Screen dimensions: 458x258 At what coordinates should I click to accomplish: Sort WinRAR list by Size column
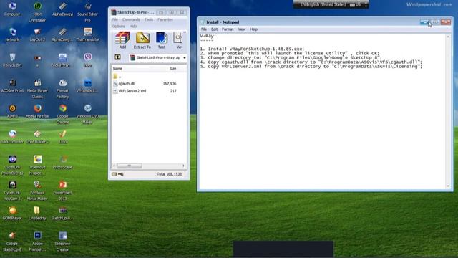[173, 69]
